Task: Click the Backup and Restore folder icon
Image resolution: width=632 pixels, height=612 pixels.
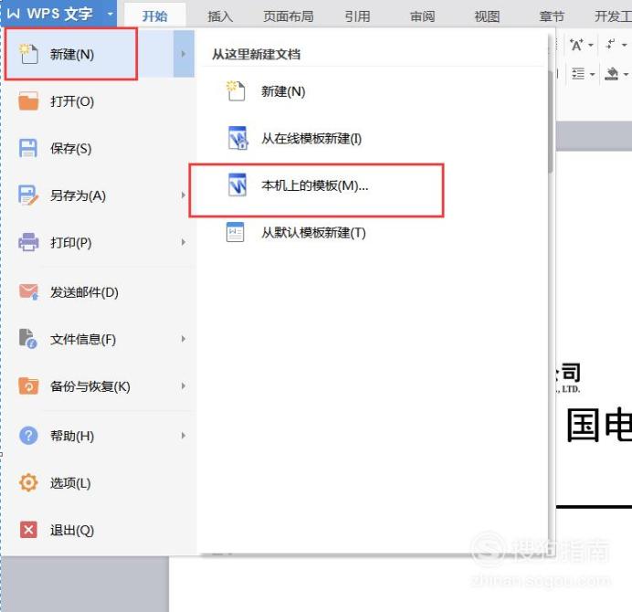Action: (x=28, y=385)
